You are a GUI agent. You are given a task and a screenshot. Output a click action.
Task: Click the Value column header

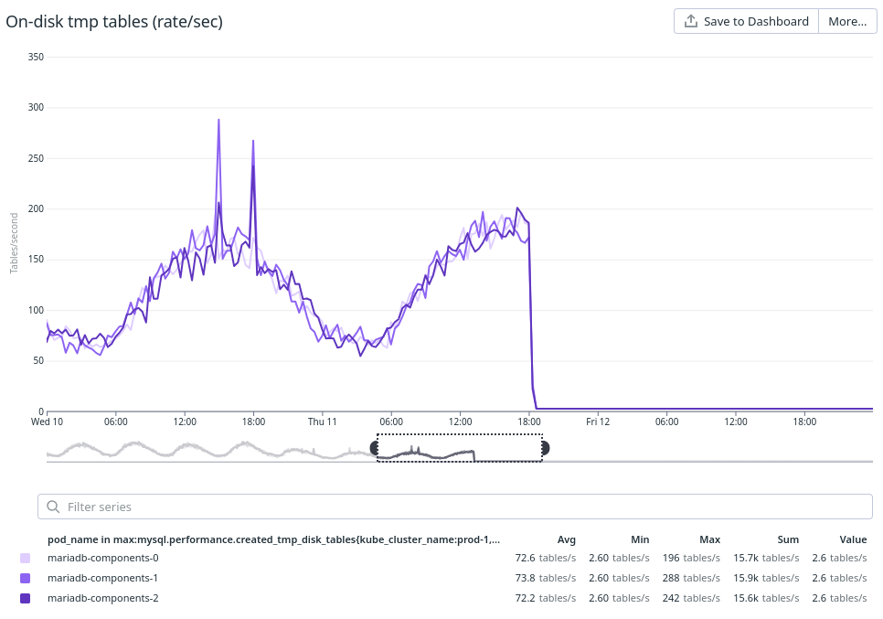coord(852,539)
